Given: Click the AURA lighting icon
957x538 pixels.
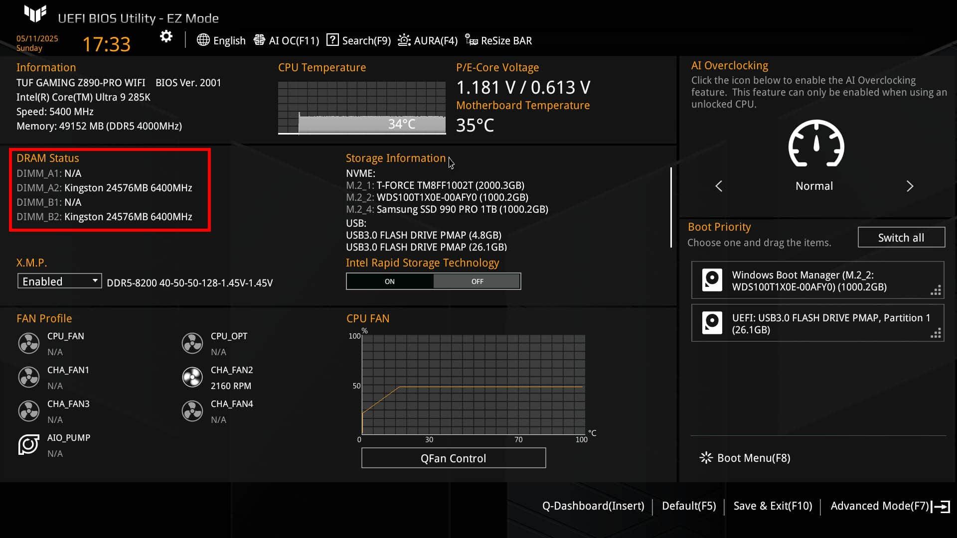Looking at the screenshot, I should [x=404, y=40].
